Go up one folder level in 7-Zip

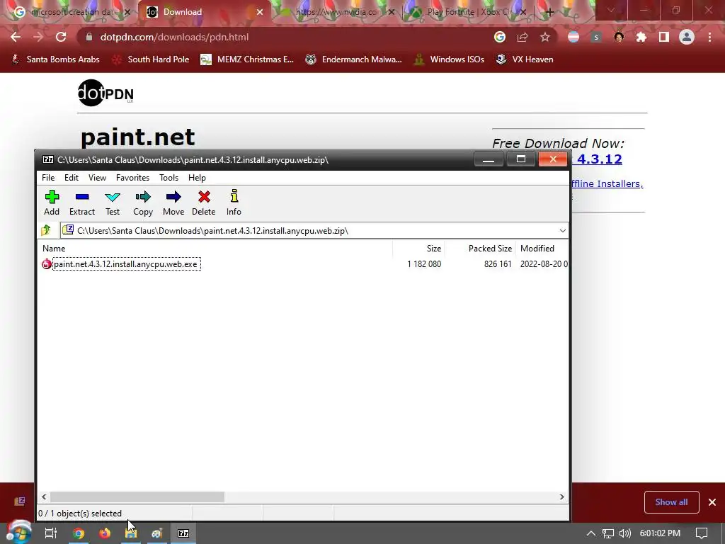click(x=46, y=230)
